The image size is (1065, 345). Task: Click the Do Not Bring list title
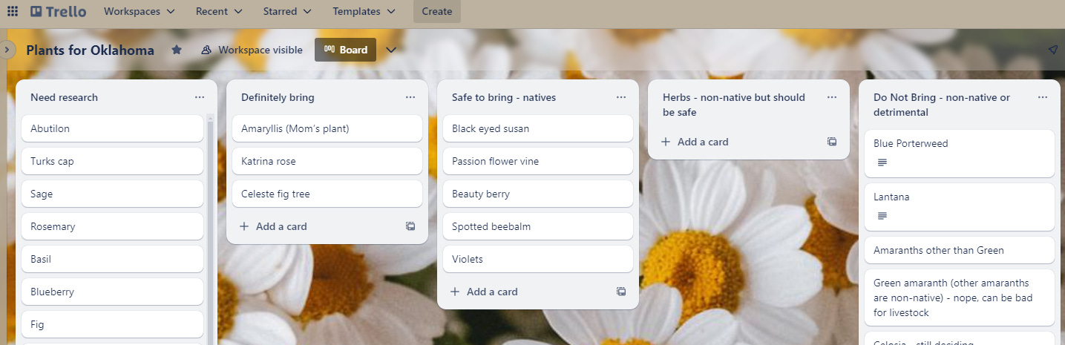942,105
